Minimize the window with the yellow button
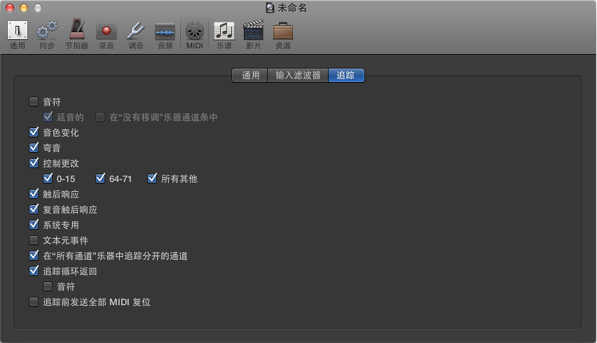597x343 pixels. tap(24, 8)
